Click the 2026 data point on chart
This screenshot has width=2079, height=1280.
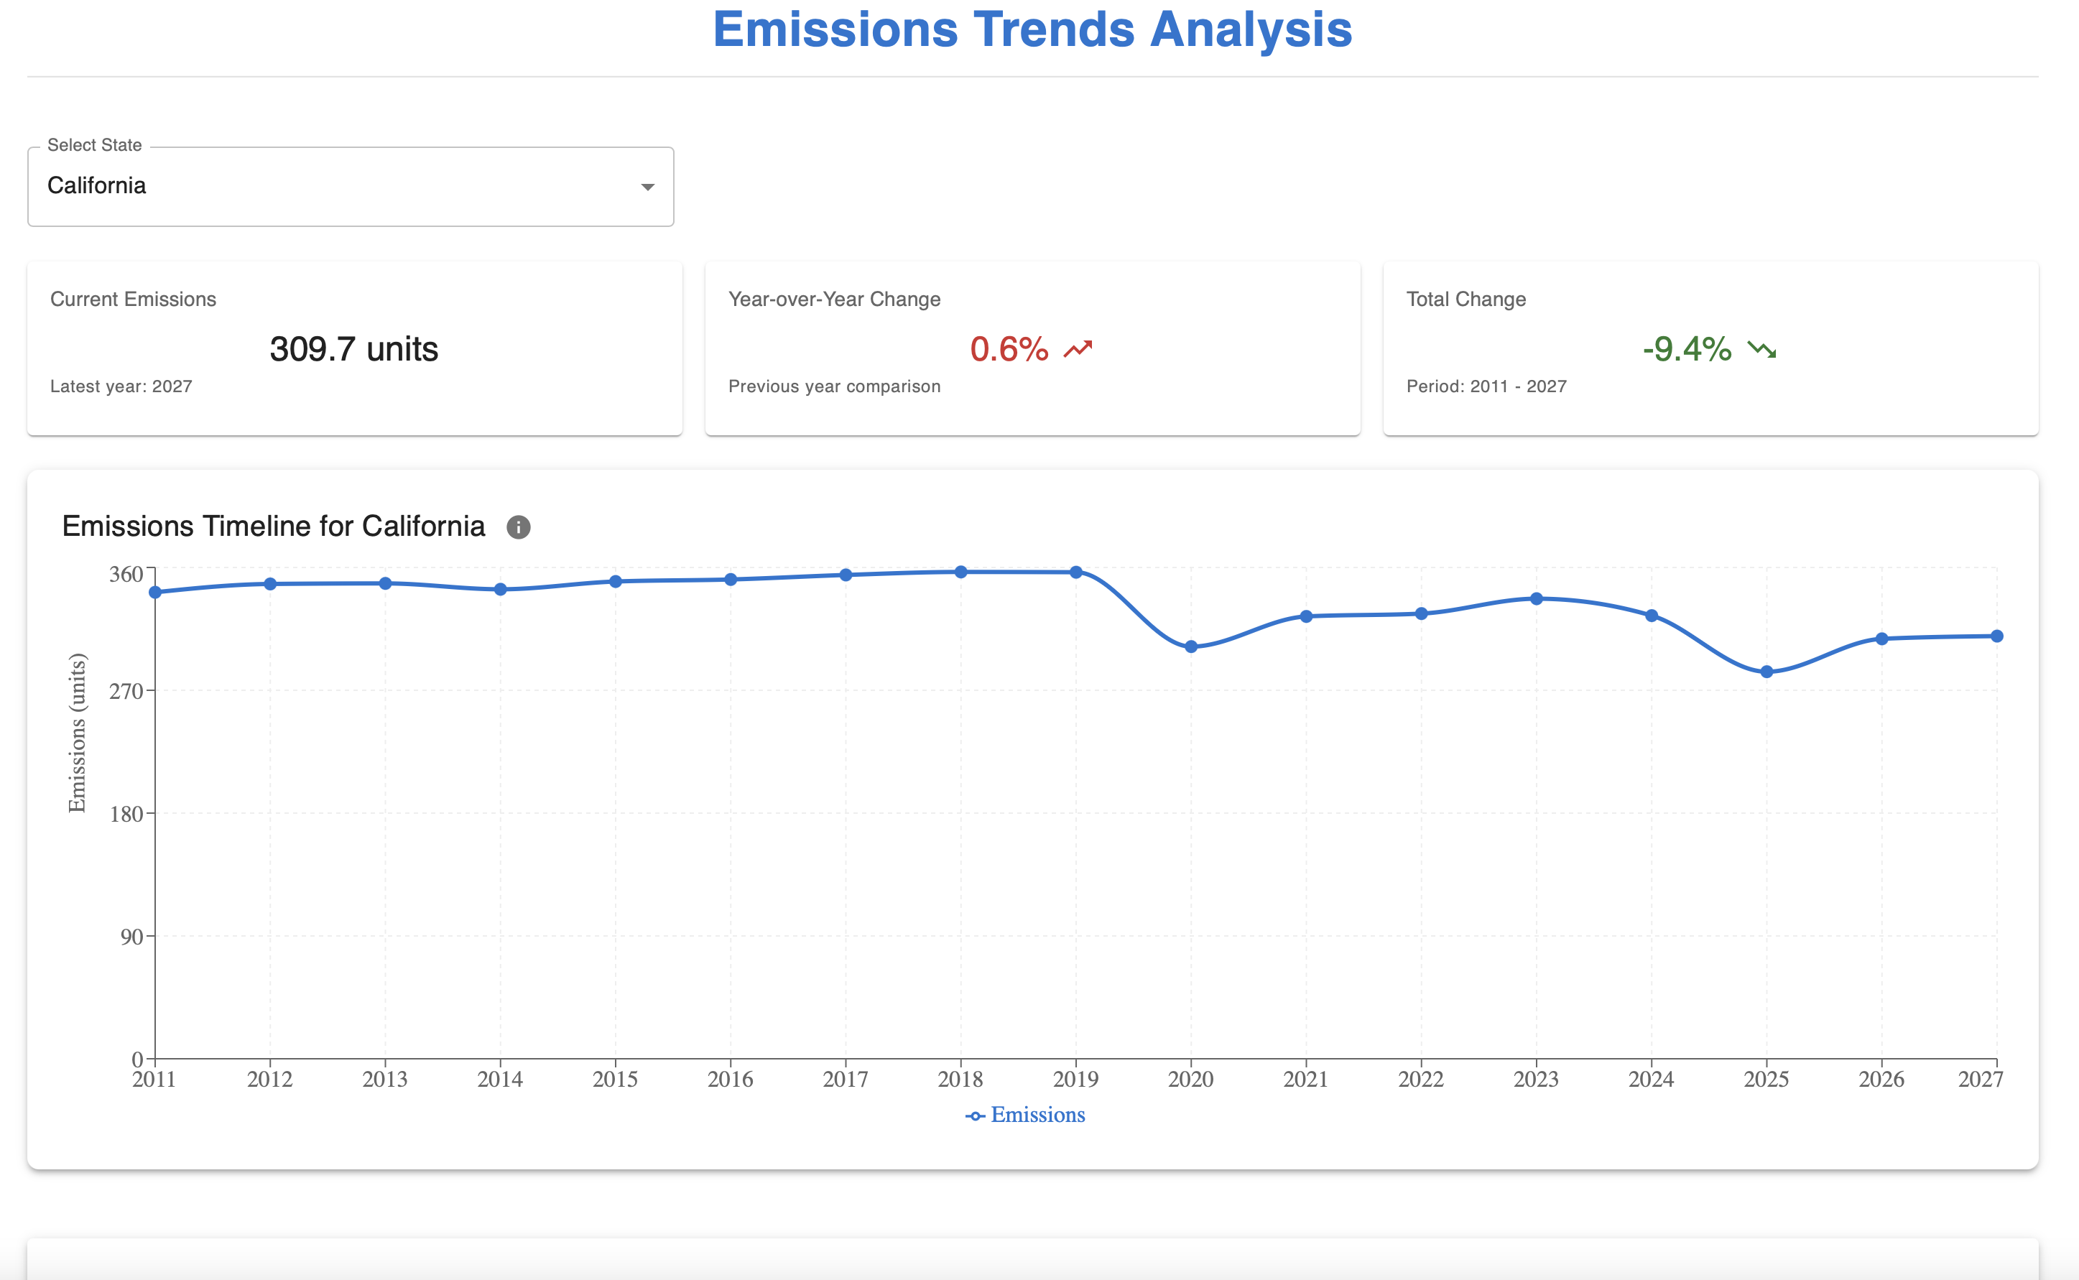(1881, 639)
